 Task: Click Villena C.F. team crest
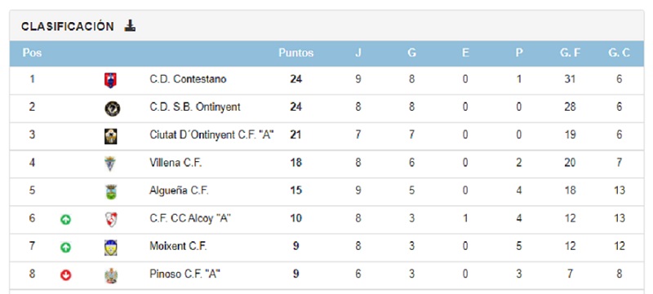click(x=110, y=164)
